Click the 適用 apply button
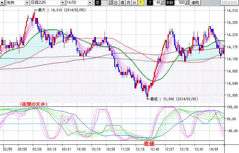The width and height of the screenshot is (239, 153). click(x=195, y=3)
